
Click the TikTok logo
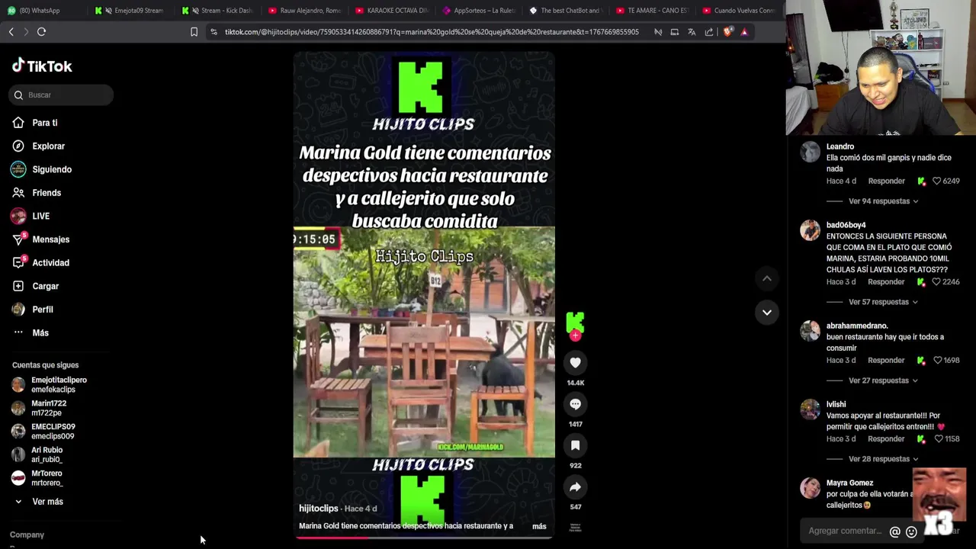click(42, 66)
